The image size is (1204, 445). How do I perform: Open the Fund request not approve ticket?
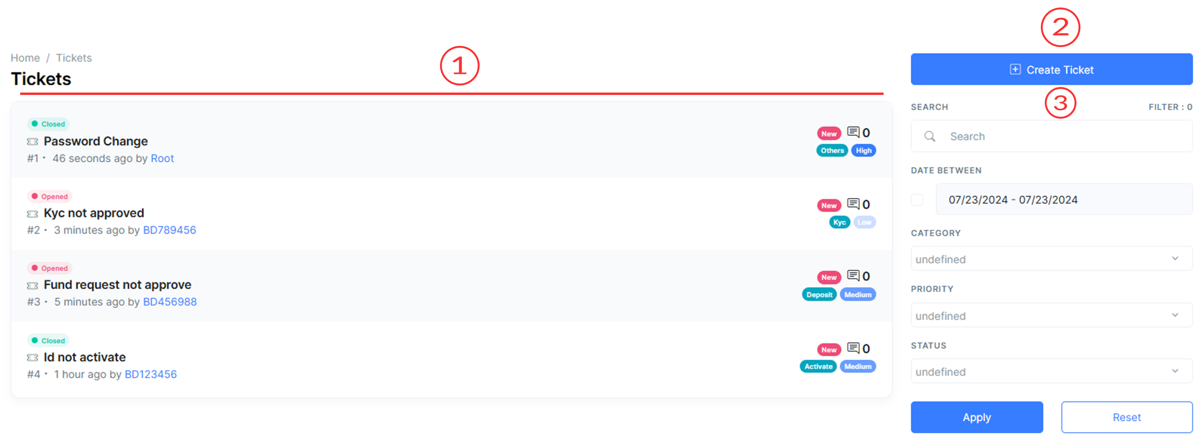117,285
